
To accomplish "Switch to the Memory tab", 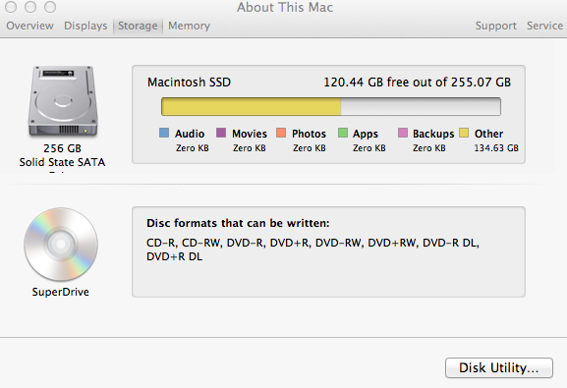I will pyautogui.click(x=189, y=26).
